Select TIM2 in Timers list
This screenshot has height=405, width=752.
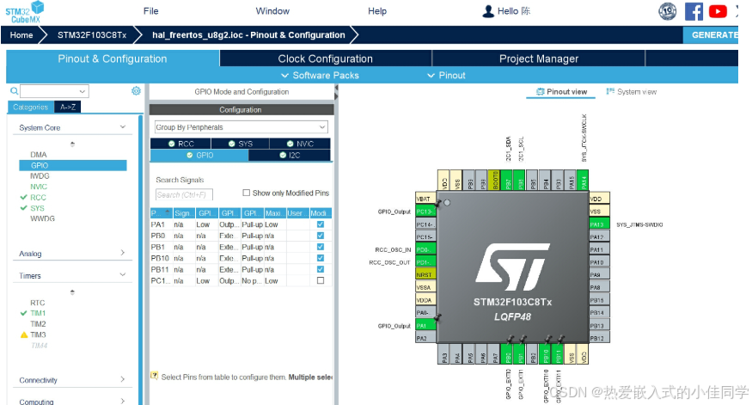coord(38,324)
